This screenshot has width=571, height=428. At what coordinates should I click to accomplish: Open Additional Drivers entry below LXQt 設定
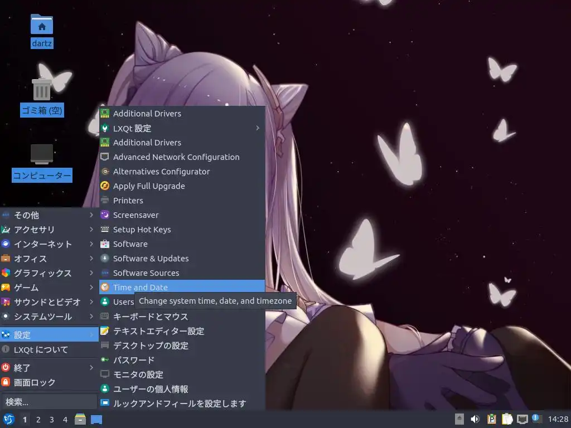tap(182, 143)
